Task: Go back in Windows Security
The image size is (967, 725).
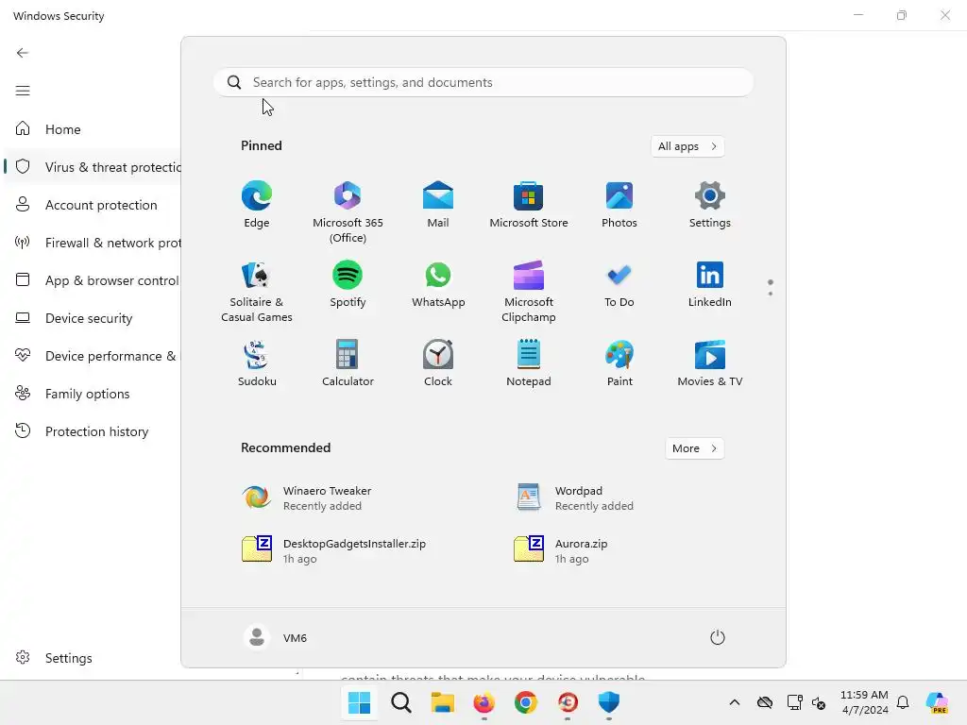Action: (x=23, y=53)
